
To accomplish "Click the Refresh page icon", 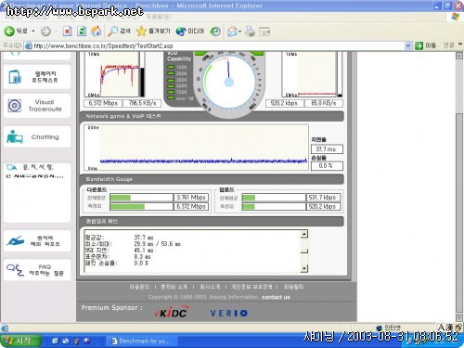I will pos(82,32).
